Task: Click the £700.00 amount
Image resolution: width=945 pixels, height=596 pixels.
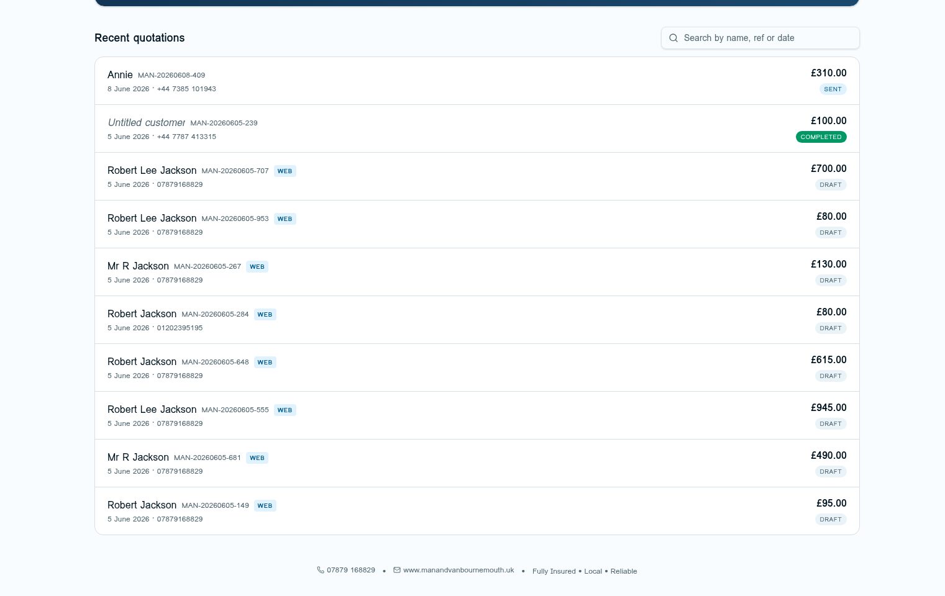Action: [x=828, y=169]
